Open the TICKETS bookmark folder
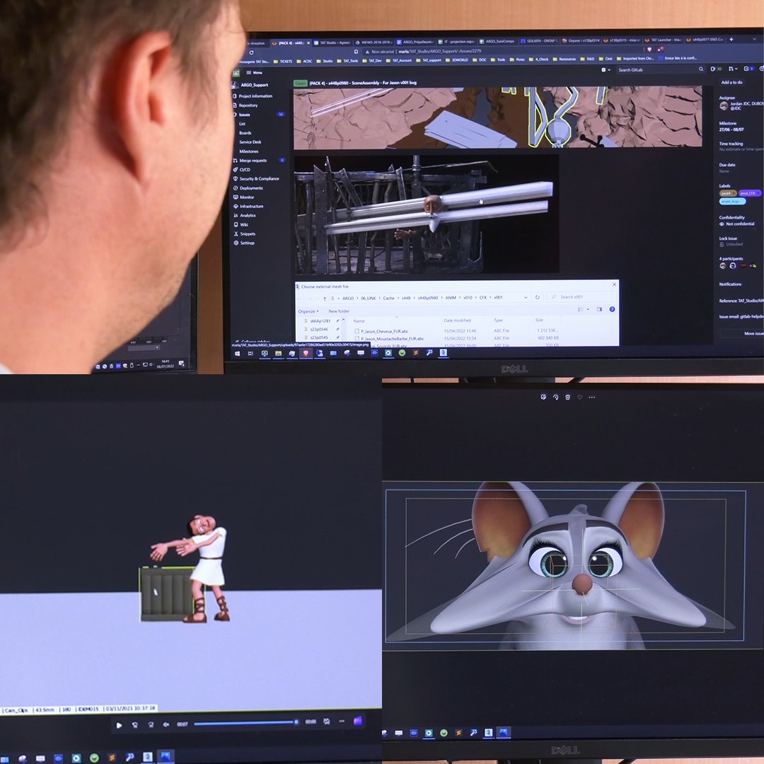 point(283,62)
